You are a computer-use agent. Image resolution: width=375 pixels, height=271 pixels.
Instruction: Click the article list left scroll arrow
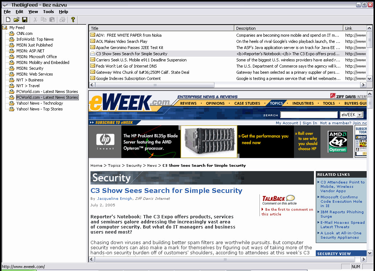(92, 85)
